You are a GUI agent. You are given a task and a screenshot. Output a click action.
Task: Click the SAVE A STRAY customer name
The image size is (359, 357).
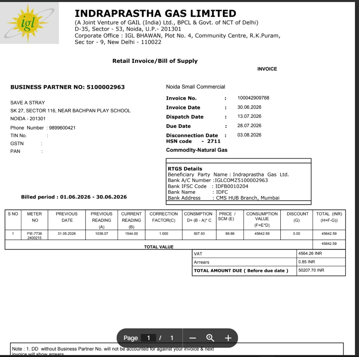point(27,103)
